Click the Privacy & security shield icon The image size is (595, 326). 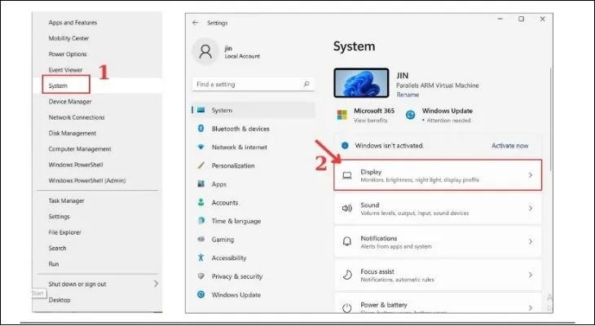201,276
